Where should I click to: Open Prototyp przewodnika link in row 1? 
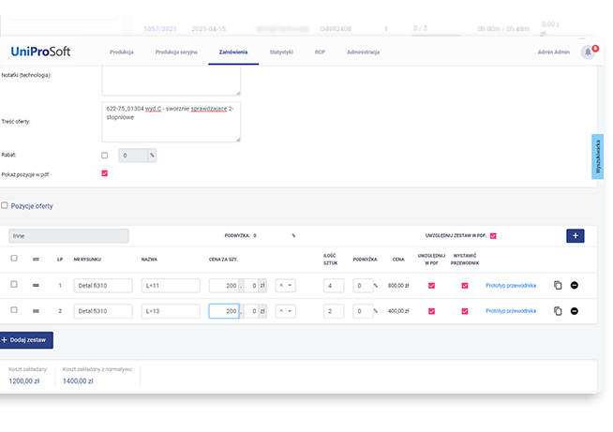click(511, 285)
